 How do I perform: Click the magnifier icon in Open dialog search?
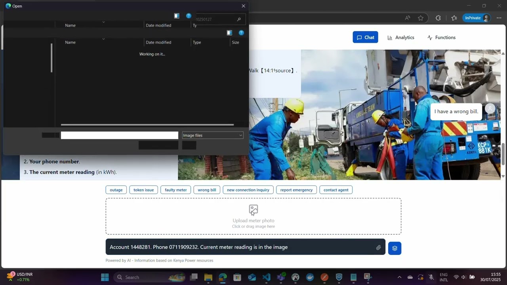pos(239,19)
